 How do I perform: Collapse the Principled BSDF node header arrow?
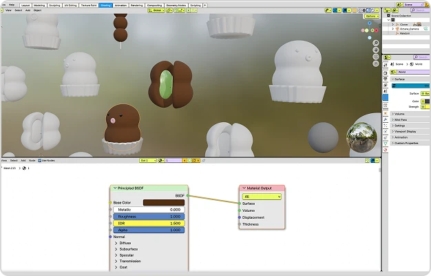pyautogui.click(x=115, y=188)
